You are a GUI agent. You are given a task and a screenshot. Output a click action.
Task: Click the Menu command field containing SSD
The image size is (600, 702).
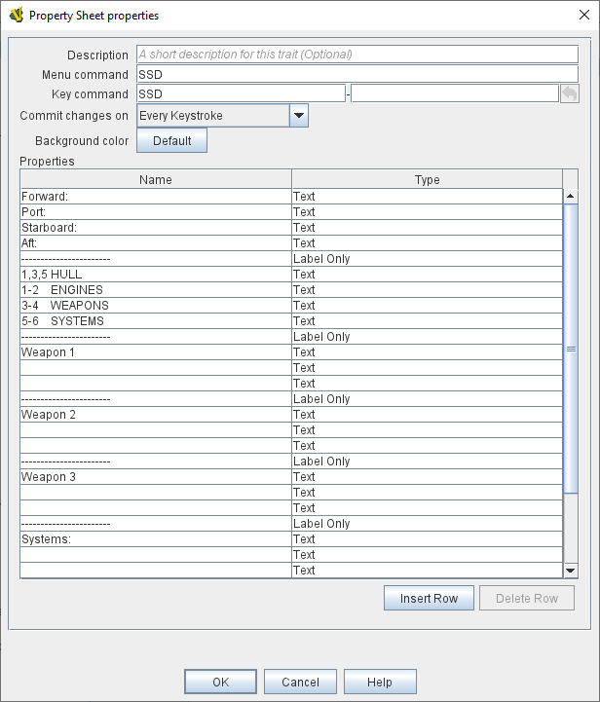click(x=357, y=75)
